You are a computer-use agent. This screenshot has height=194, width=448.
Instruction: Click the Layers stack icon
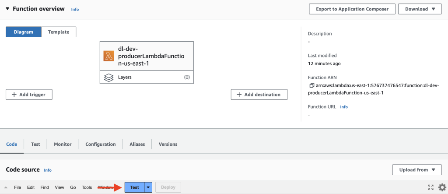point(108,77)
